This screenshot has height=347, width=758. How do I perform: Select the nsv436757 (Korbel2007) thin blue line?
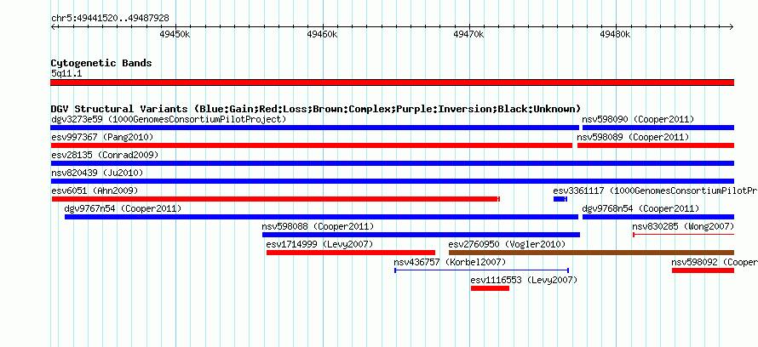point(481,270)
